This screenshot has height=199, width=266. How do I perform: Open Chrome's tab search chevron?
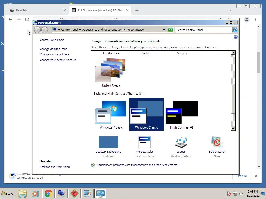point(231,10)
